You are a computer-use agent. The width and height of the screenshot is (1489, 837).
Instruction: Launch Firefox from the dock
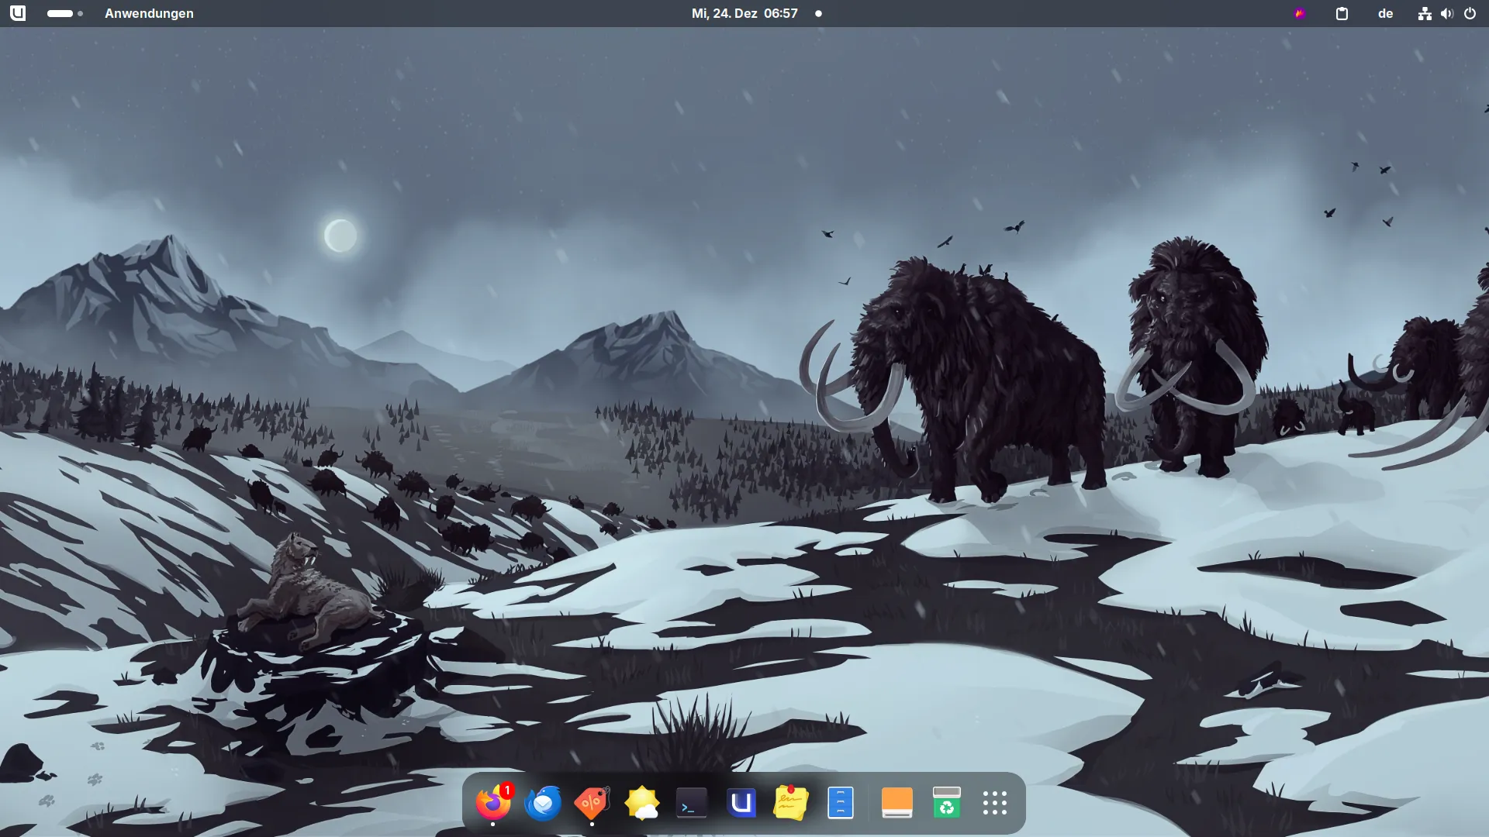tap(492, 803)
